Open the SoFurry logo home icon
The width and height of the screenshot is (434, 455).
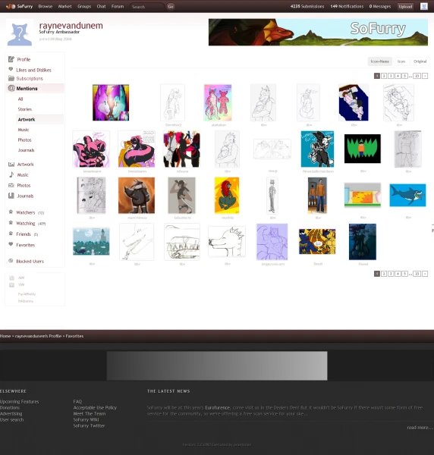coord(11,6)
